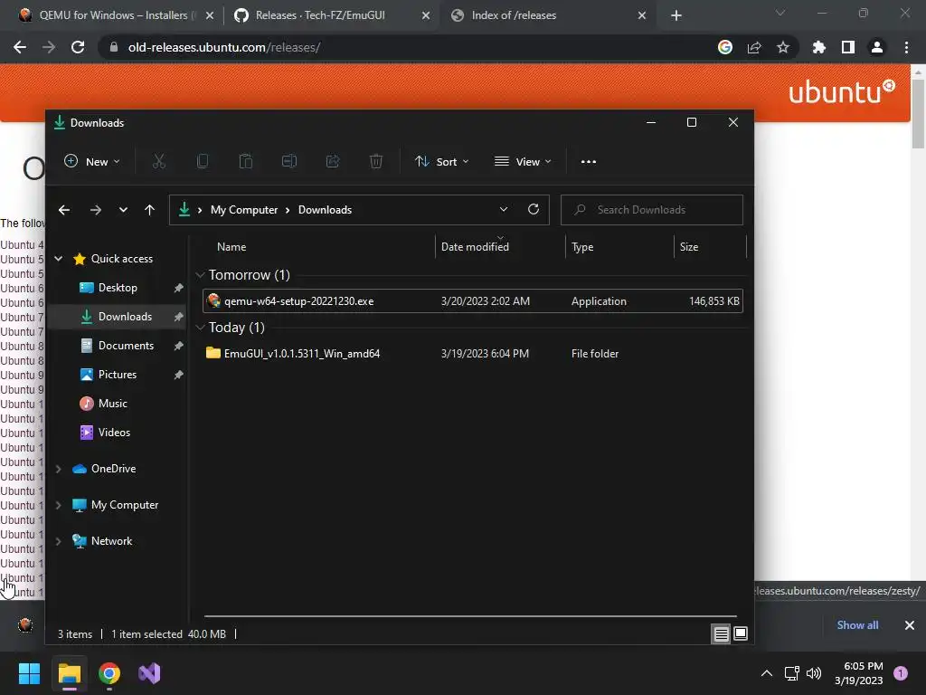Click the Cut icon in Explorer toolbar
The image size is (926, 695).
tap(159, 161)
